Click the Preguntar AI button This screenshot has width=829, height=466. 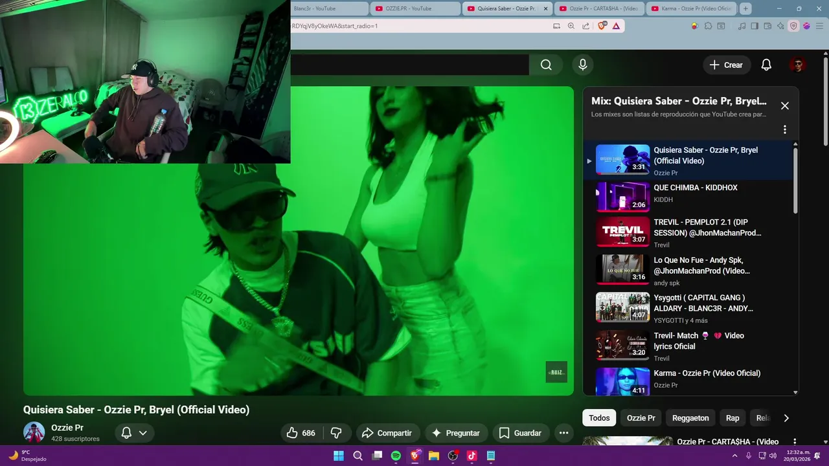coord(456,433)
